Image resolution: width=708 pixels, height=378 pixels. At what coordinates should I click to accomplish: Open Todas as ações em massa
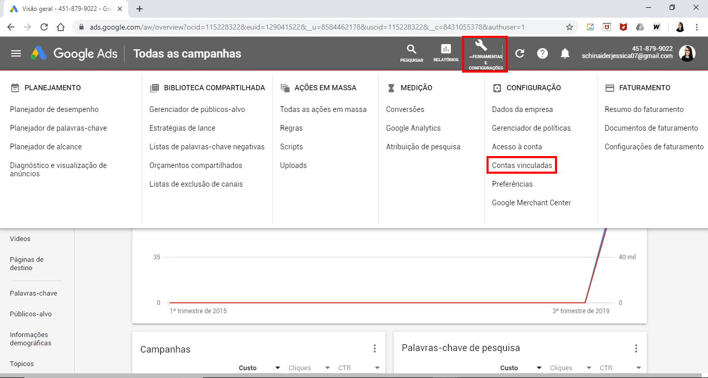click(323, 109)
